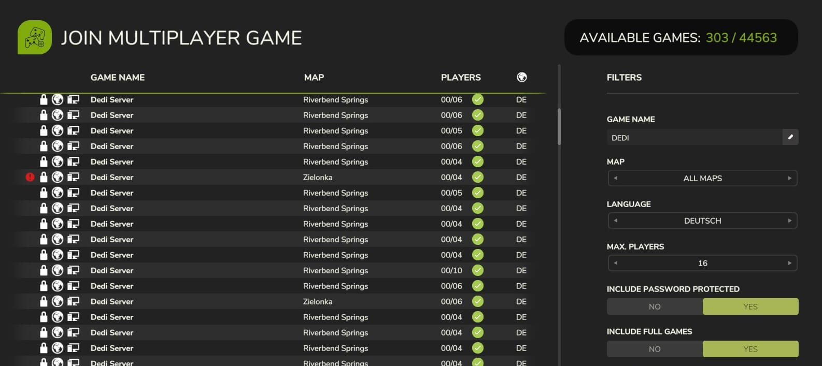Screen dimensions: 822x366
Task: Switch to next language using right arrow
Action: click(x=790, y=221)
